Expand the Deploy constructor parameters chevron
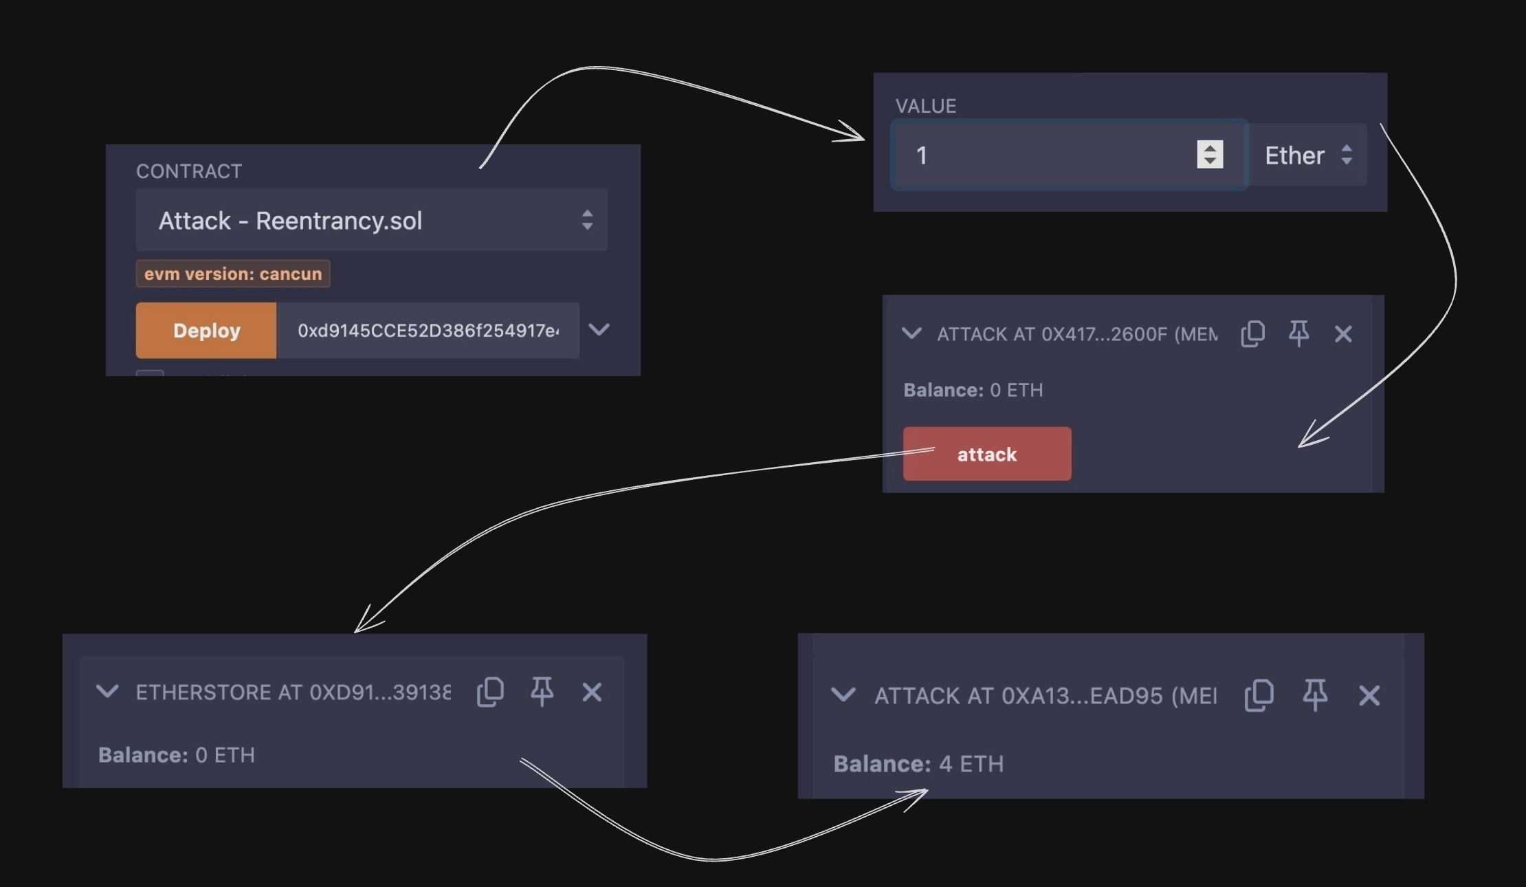1526x887 pixels. click(x=599, y=330)
